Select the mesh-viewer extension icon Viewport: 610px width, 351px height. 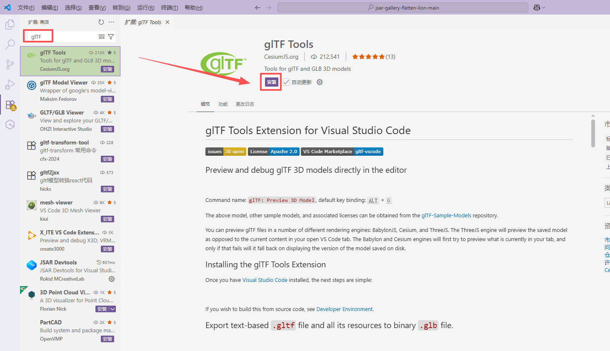[32, 205]
